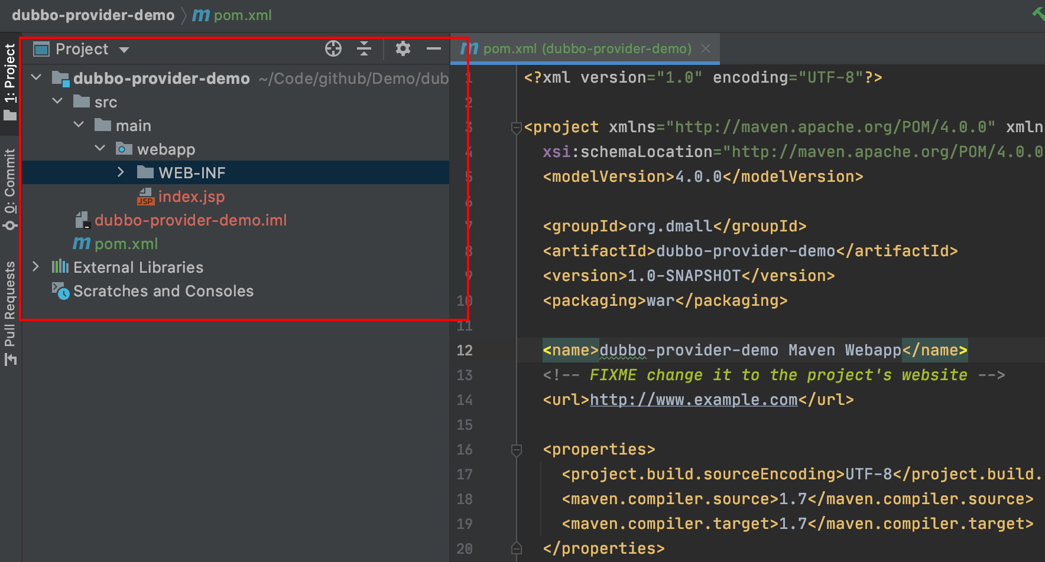This screenshot has height=562, width=1045.
Task: Fold the properties block at line 16
Action: coord(517,450)
